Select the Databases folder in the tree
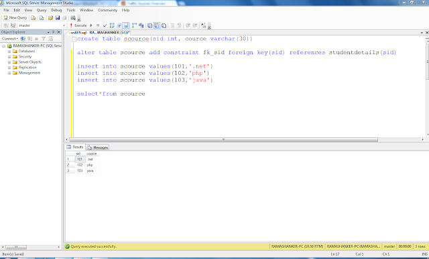 [27, 51]
